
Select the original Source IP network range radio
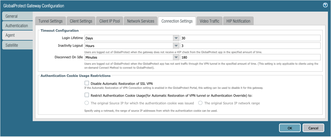tap(200, 103)
